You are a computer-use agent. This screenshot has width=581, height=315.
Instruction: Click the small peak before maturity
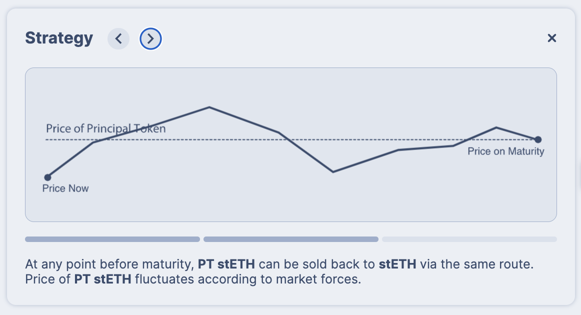(x=496, y=127)
